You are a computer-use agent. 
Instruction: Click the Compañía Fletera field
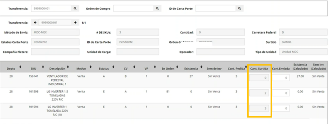point(55,52)
